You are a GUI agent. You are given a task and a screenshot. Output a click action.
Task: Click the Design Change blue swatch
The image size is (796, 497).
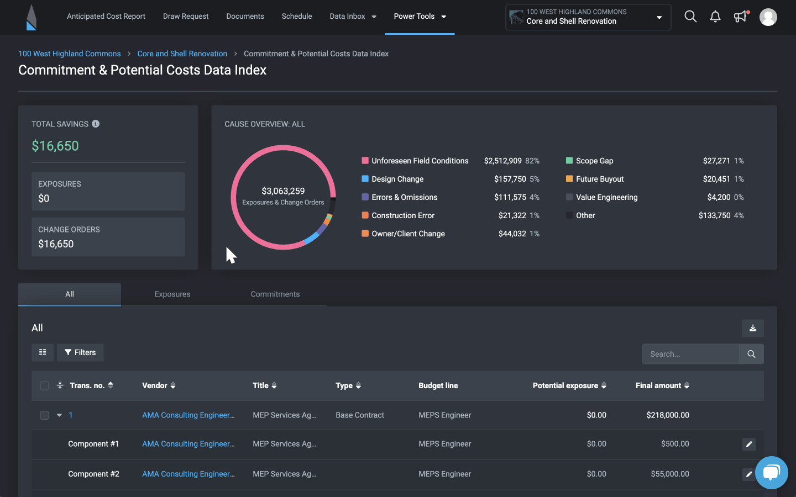(365, 179)
